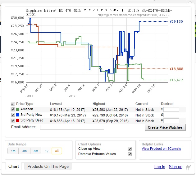Click the camel logo icon at bottom right
This screenshot has height=175, width=196.
click(189, 167)
